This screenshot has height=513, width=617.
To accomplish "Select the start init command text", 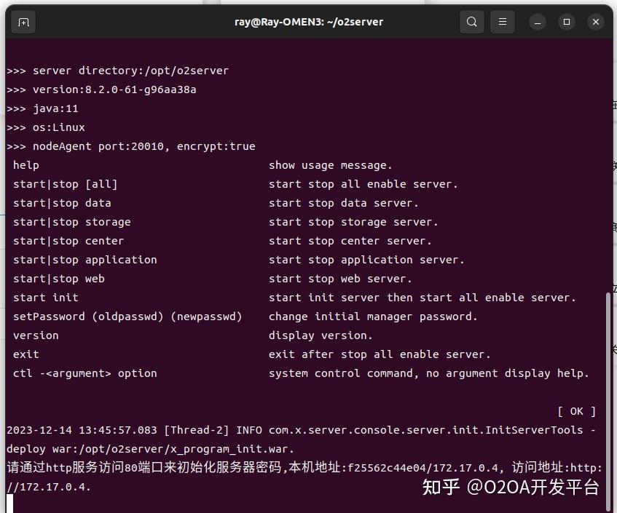I will [46, 297].
